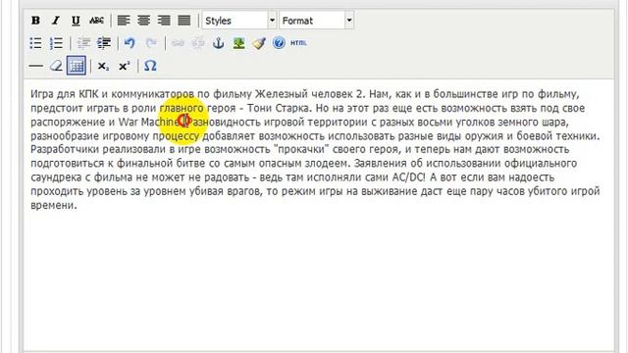Viewport: 628px width, 353px height.
Task: Click the insert table icon
Action: [77, 66]
